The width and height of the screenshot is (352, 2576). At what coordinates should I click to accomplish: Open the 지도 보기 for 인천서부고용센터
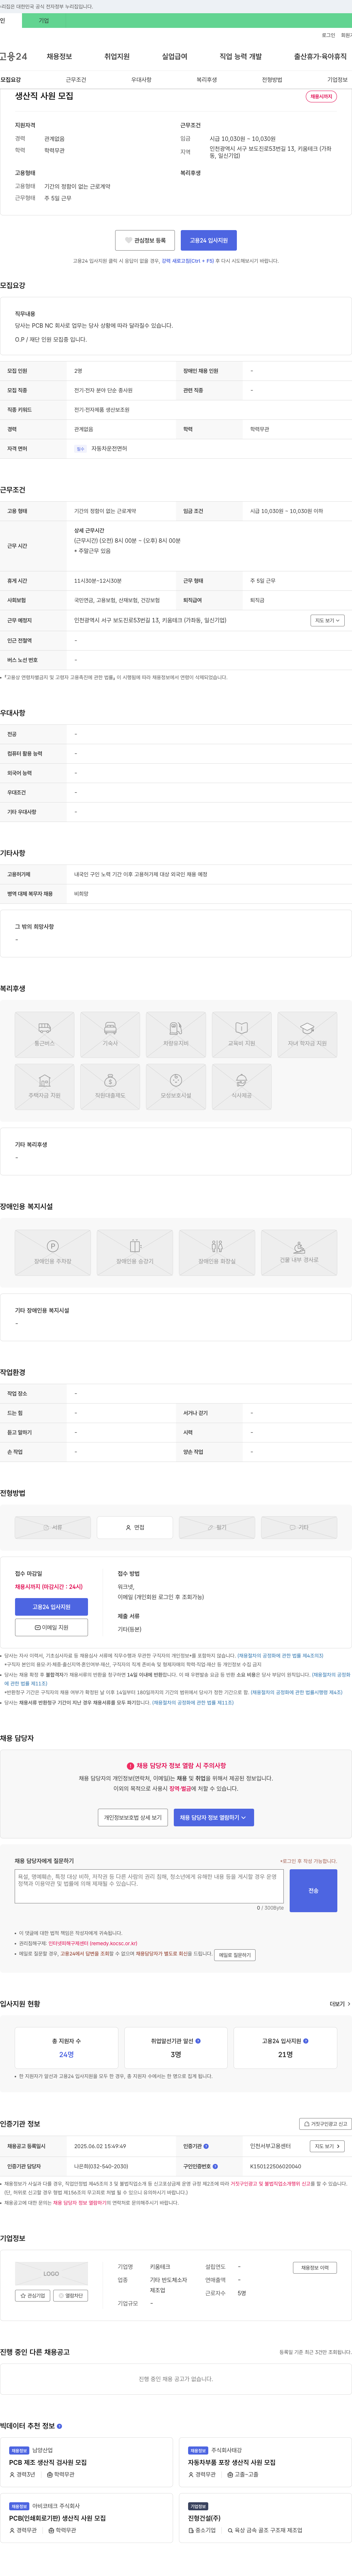click(x=327, y=2146)
